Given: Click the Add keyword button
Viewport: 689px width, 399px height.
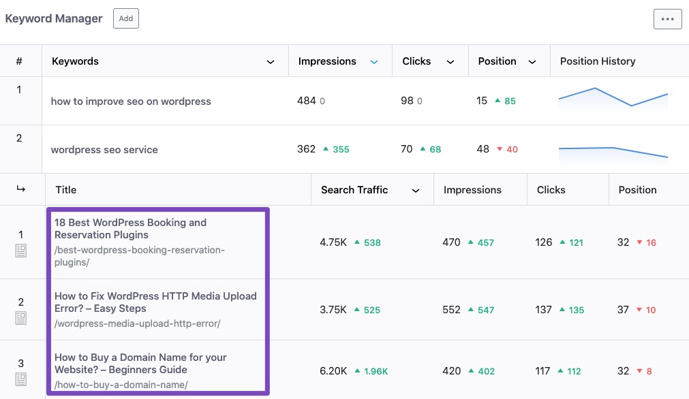Looking at the screenshot, I should coord(126,18).
